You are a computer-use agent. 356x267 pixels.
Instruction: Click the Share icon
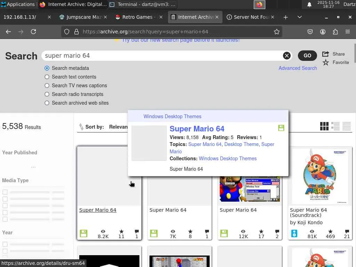(x=325, y=54)
